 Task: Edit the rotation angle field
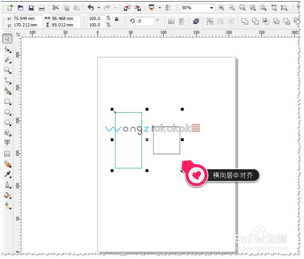(145, 21)
